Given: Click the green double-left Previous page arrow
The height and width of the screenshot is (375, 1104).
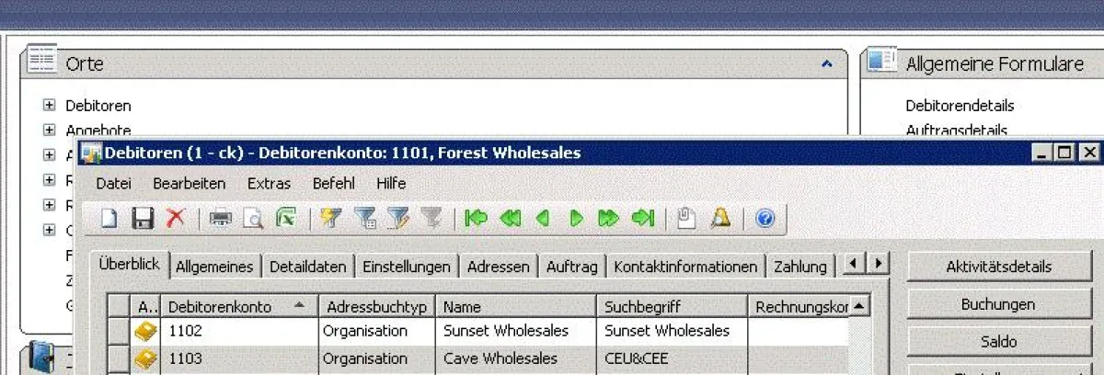Looking at the screenshot, I should [510, 218].
